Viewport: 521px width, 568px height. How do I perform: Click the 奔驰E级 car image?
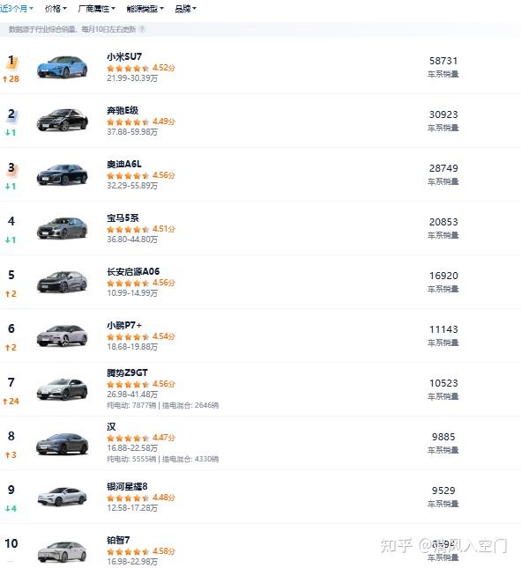62,121
